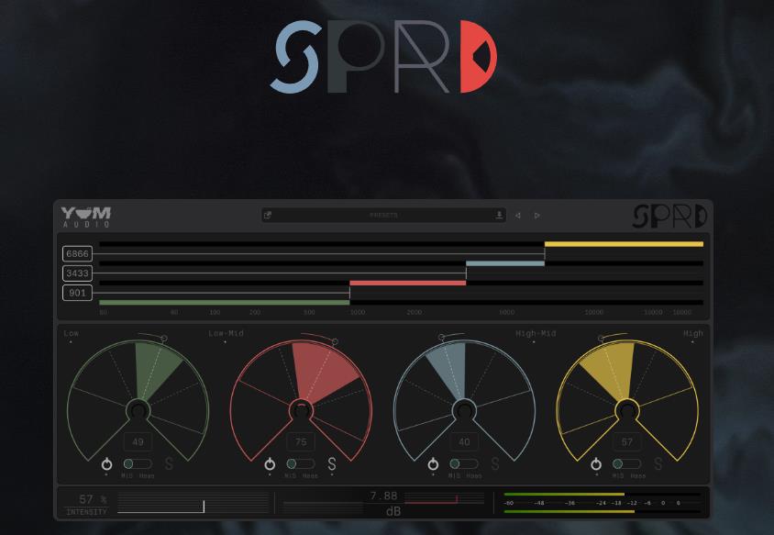Solo the High band with S
Screen dimensions: 774x535
[658, 463]
